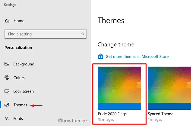
Task: Click the Microsoft Store bag icon
Action: pos(100,57)
